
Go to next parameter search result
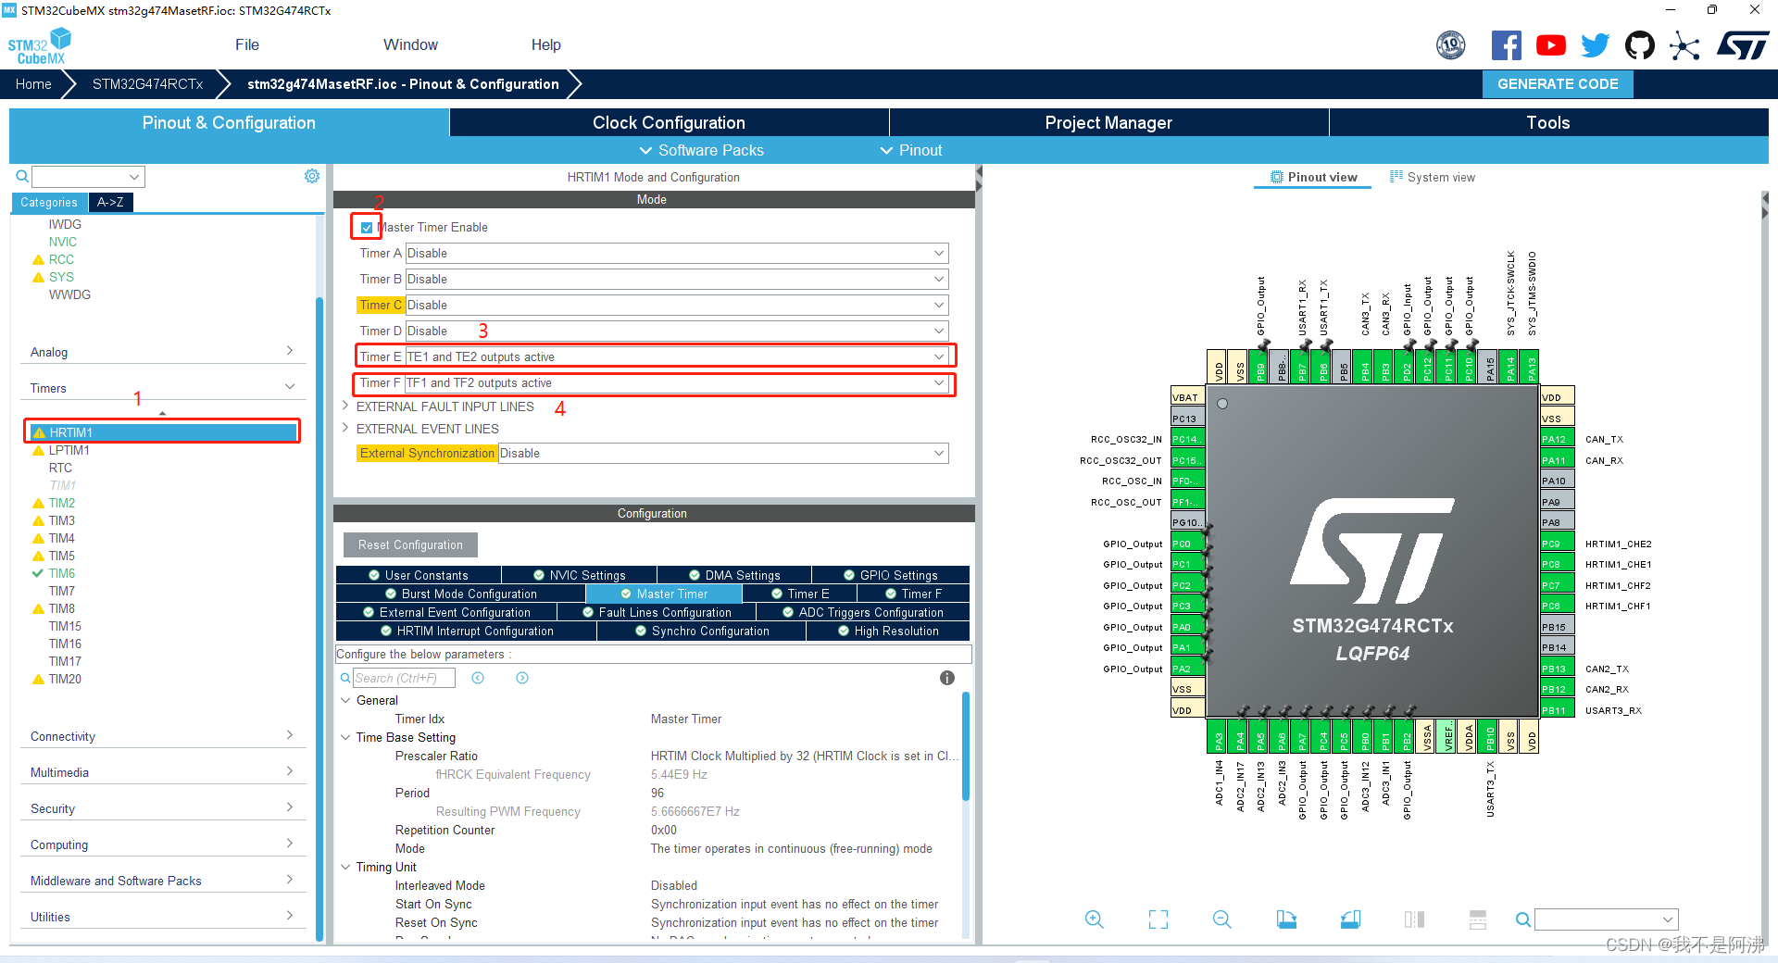[522, 678]
